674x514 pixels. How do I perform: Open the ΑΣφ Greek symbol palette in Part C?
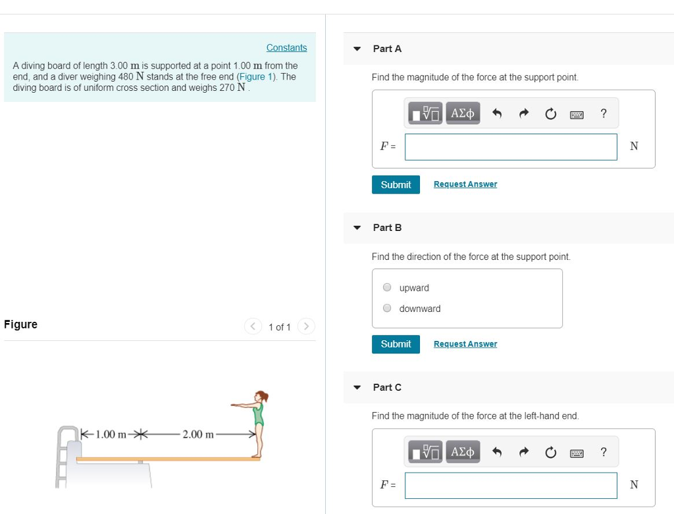coord(462,451)
